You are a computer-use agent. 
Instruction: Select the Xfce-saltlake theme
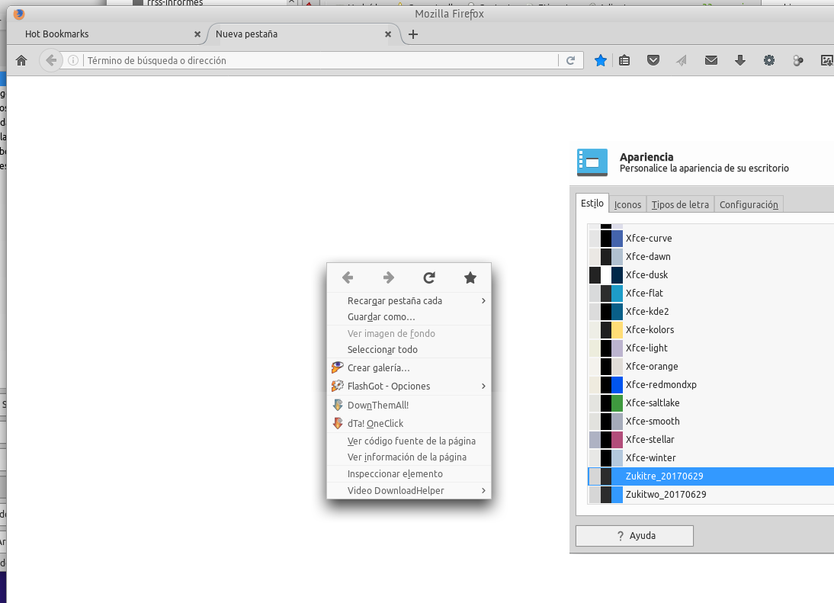pos(711,403)
